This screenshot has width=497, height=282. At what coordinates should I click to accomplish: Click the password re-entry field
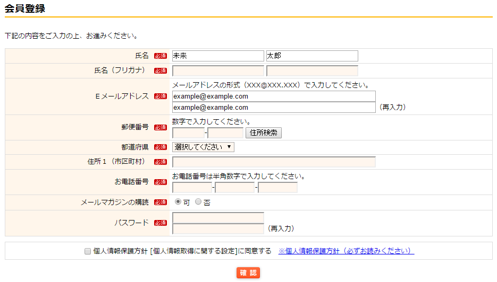218,229
